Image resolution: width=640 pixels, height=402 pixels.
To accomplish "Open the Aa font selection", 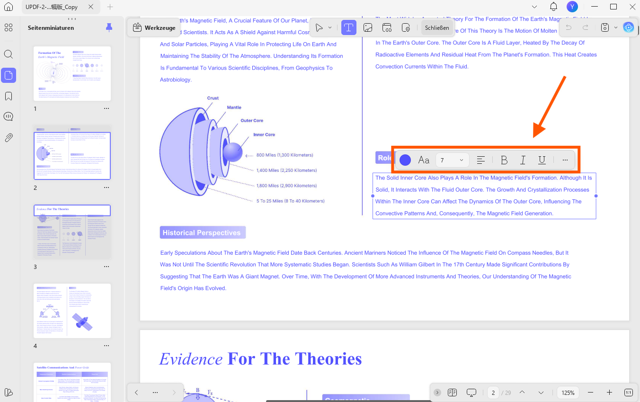I will 424,160.
